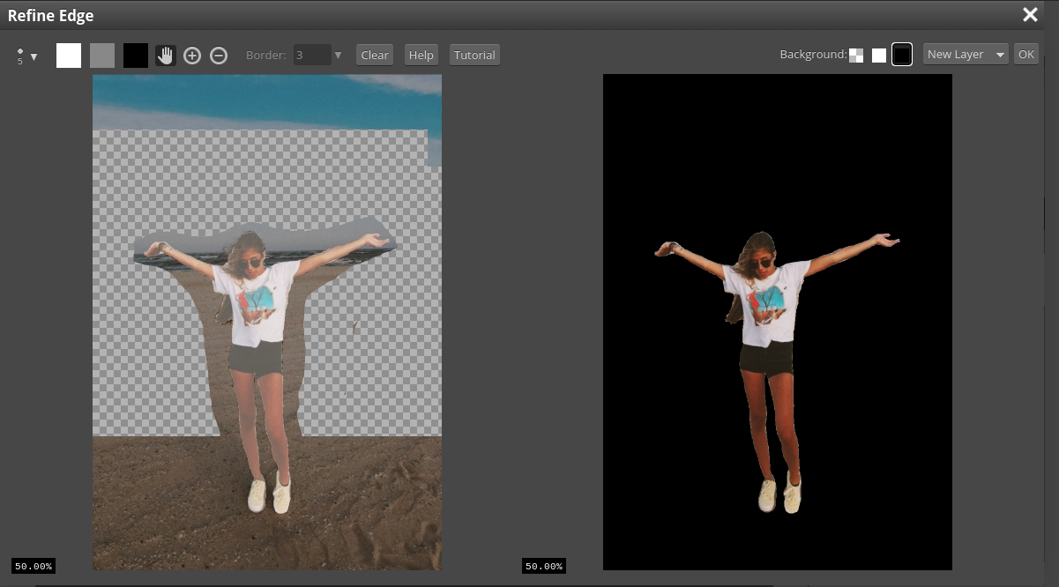This screenshot has width=1059, height=587.
Task: Set preview background to transparent checkerboard
Action: (856, 56)
